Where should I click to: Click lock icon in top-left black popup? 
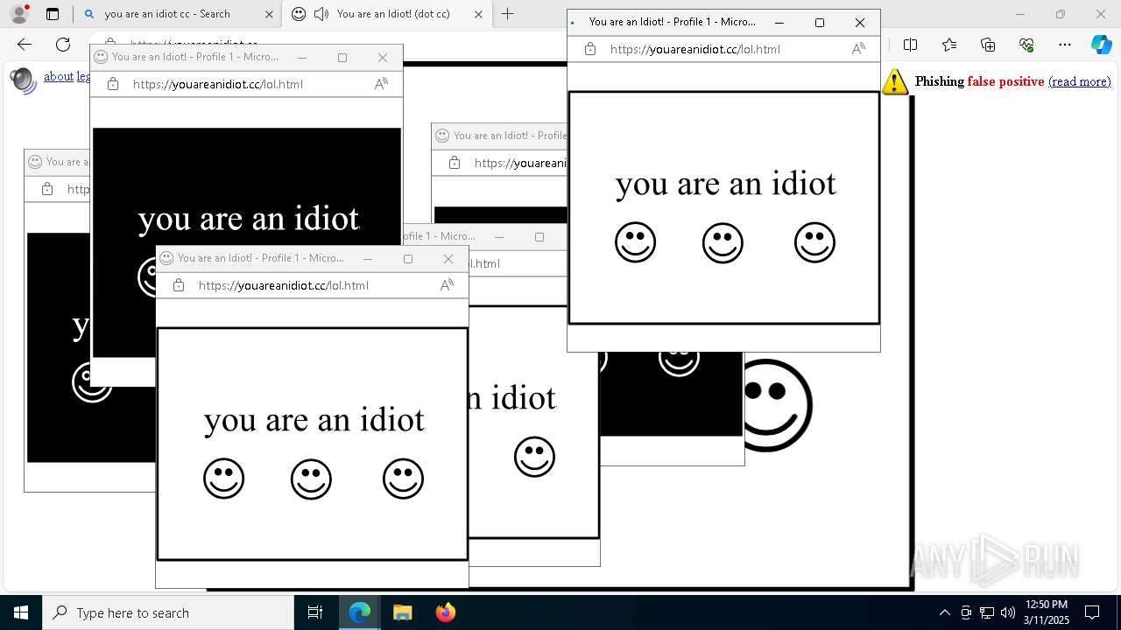(x=113, y=84)
